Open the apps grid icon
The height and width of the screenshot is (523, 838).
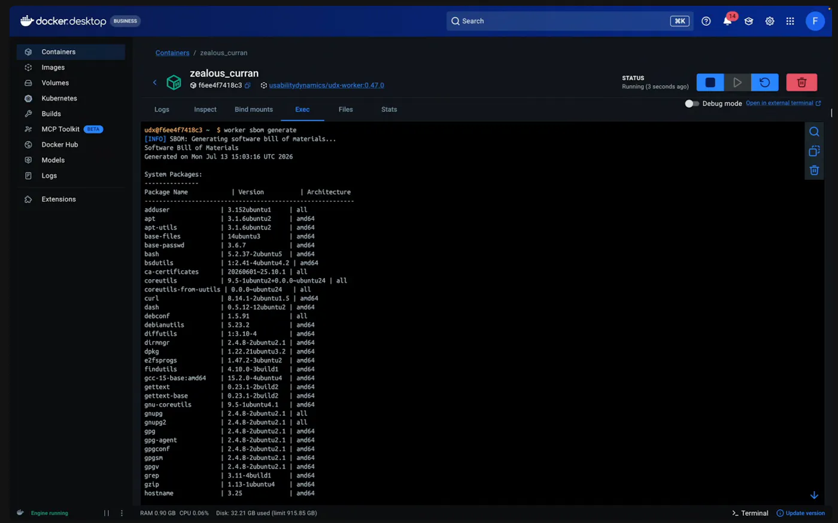coord(790,21)
